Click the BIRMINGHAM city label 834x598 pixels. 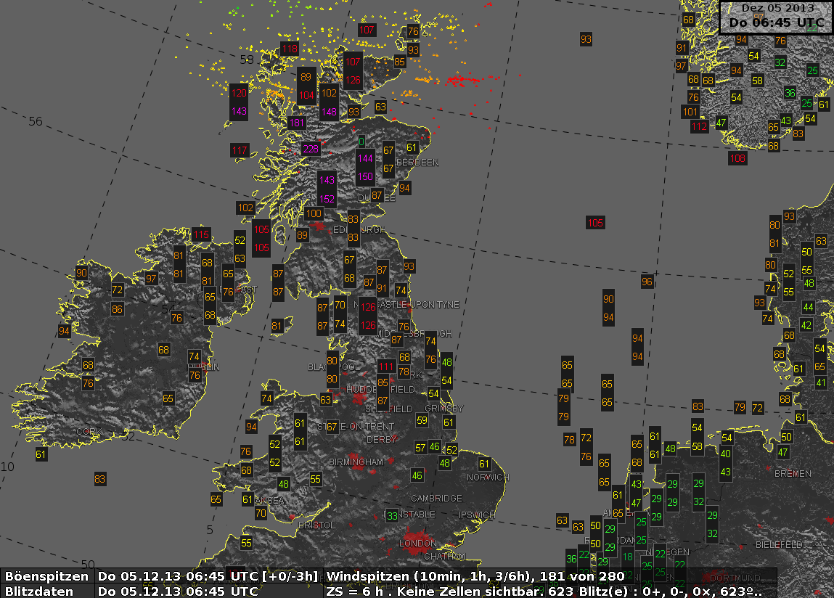356,462
